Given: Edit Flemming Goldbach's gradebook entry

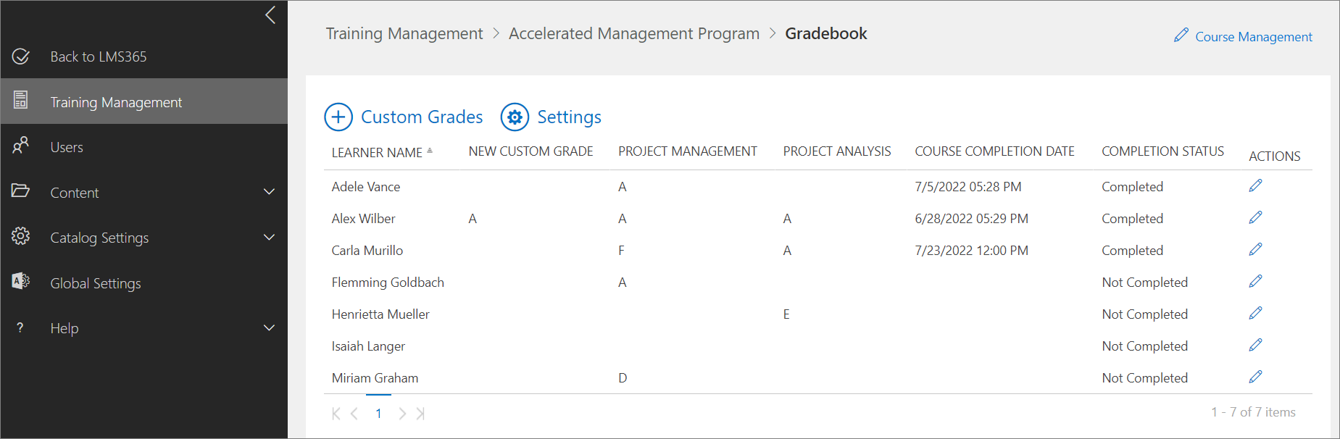Looking at the screenshot, I should coord(1255,282).
